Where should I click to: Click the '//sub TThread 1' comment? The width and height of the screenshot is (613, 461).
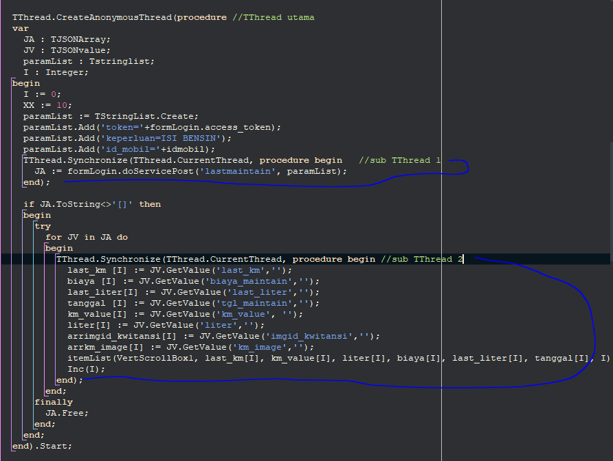tap(400, 160)
